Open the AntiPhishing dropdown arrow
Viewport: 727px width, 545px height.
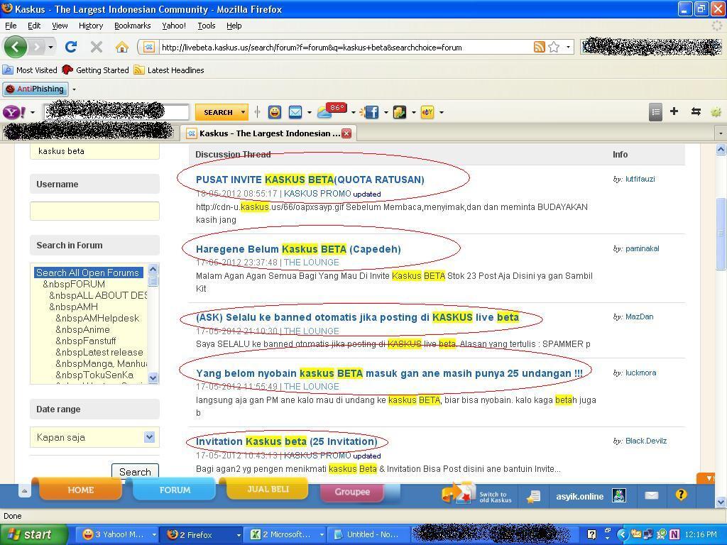[x=74, y=89]
